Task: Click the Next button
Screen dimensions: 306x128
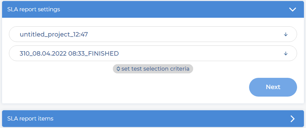Action: [x=273, y=87]
